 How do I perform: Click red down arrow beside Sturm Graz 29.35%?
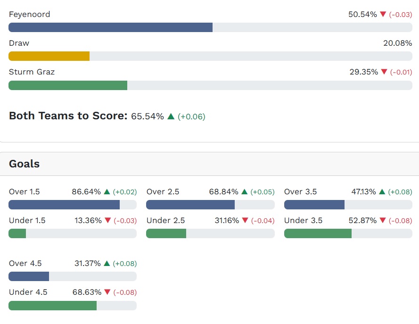point(384,72)
